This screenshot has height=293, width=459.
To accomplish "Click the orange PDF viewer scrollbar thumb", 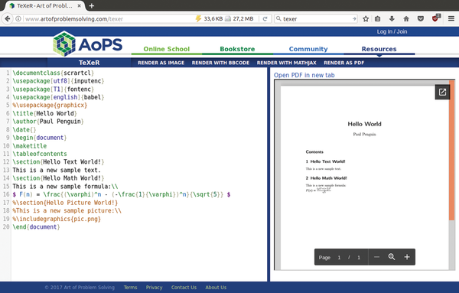I will [x=452, y=151].
